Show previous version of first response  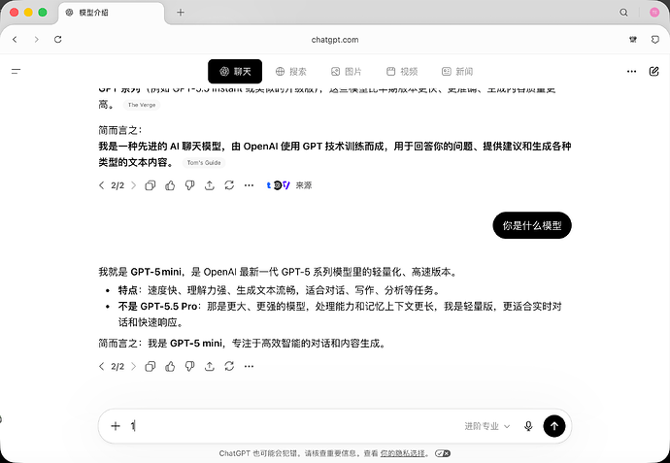[x=101, y=185]
